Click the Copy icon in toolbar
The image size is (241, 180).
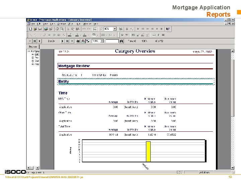click(73, 29)
